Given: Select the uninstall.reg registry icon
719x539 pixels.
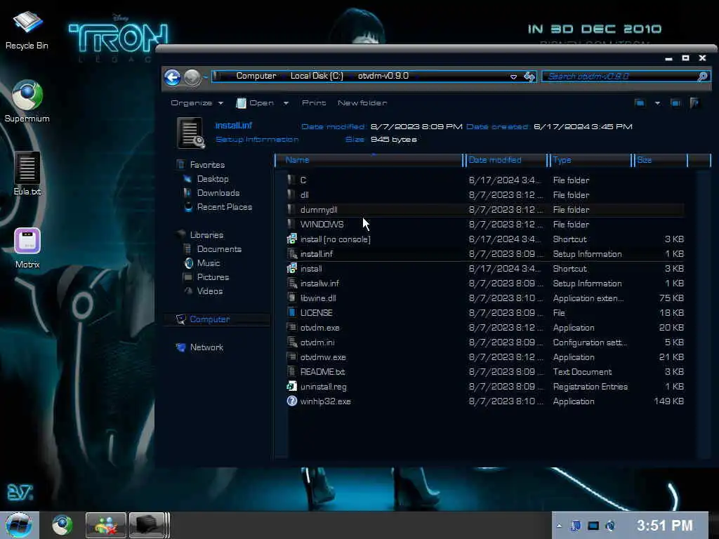Looking at the screenshot, I should 291,387.
